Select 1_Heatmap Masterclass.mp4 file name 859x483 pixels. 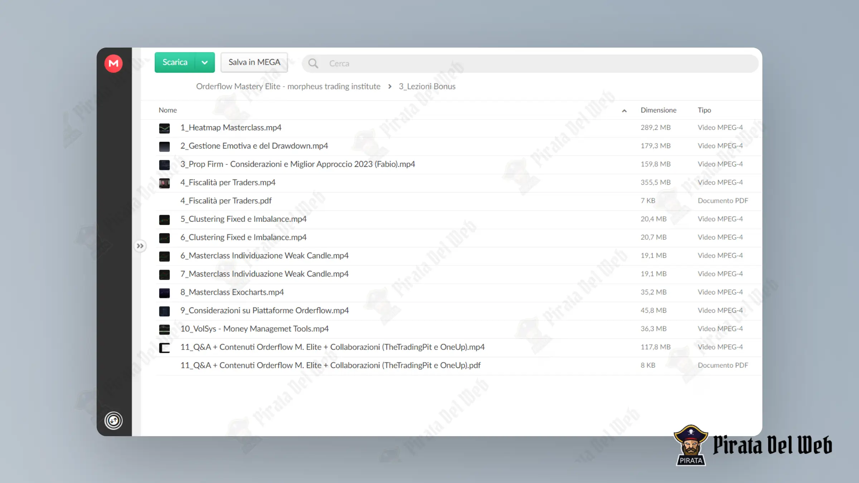(231, 128)
